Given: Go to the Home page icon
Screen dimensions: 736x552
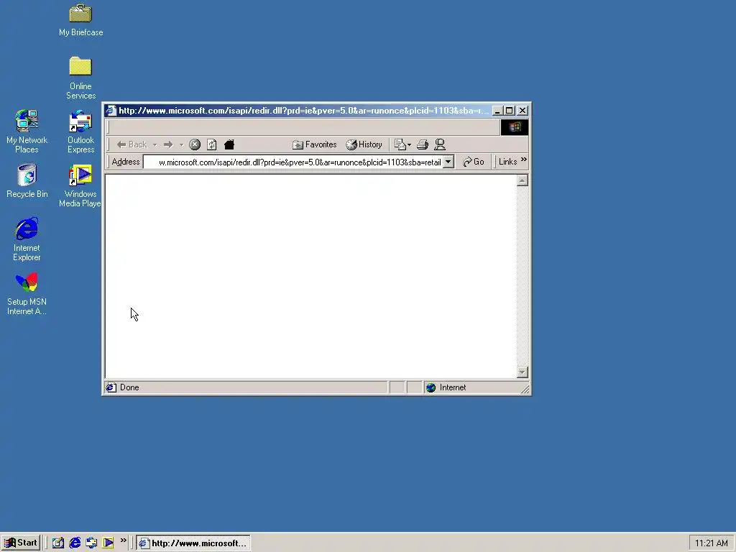Looking at the screenshot, I should 229,144.
